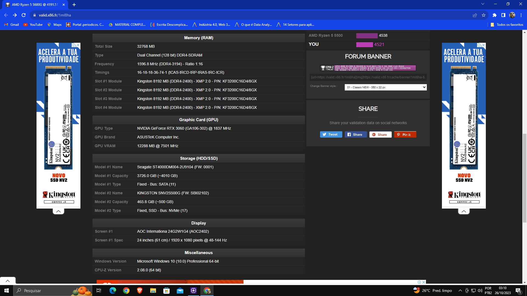Open the clock showing 03:10
Viewport: 527px width, 296px height.
503,291
